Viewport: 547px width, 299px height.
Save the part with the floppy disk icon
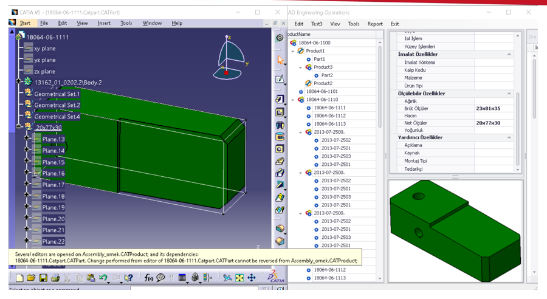(43, 278)
